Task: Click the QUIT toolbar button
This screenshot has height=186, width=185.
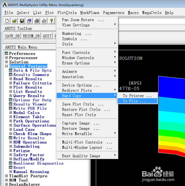Action: (x=47, y=36)
